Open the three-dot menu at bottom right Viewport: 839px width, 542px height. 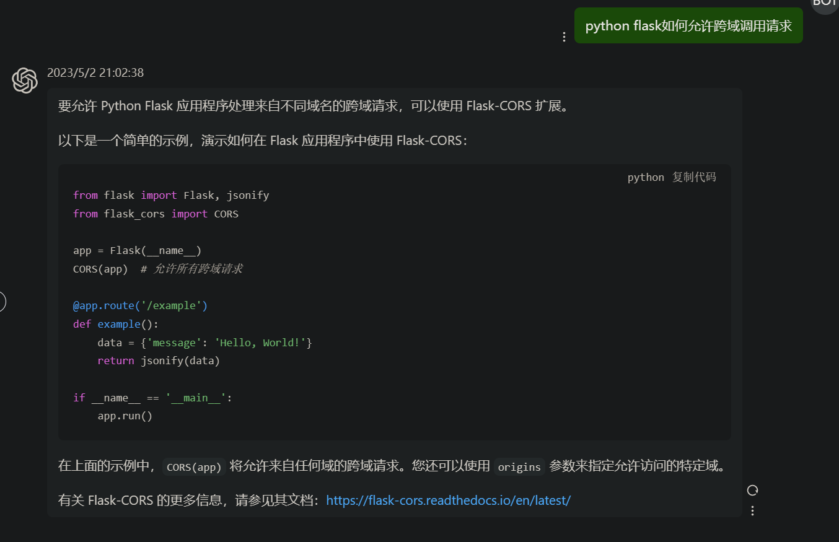point(752,510)
